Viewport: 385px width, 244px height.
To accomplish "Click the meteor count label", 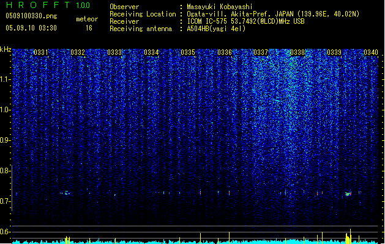I will click(87, 19).
